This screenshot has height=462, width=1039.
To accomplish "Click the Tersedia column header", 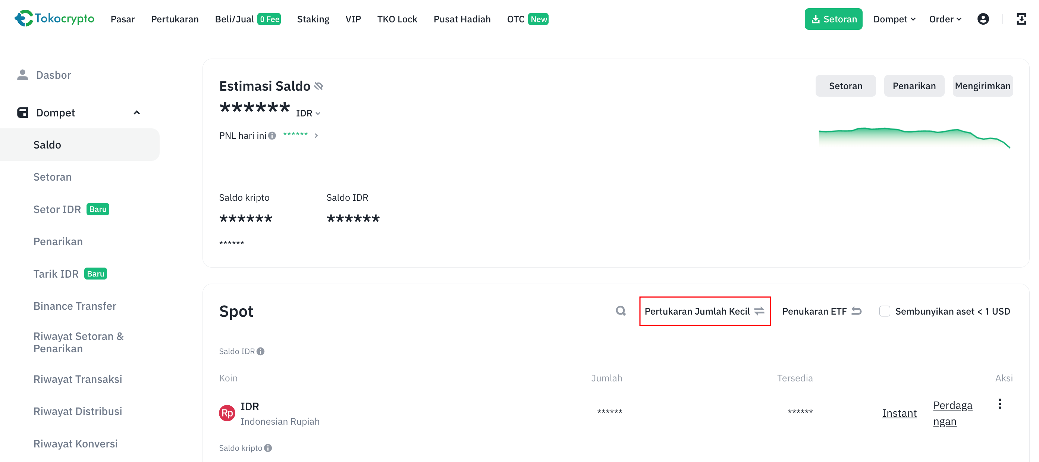I will [x=795, y=378].
